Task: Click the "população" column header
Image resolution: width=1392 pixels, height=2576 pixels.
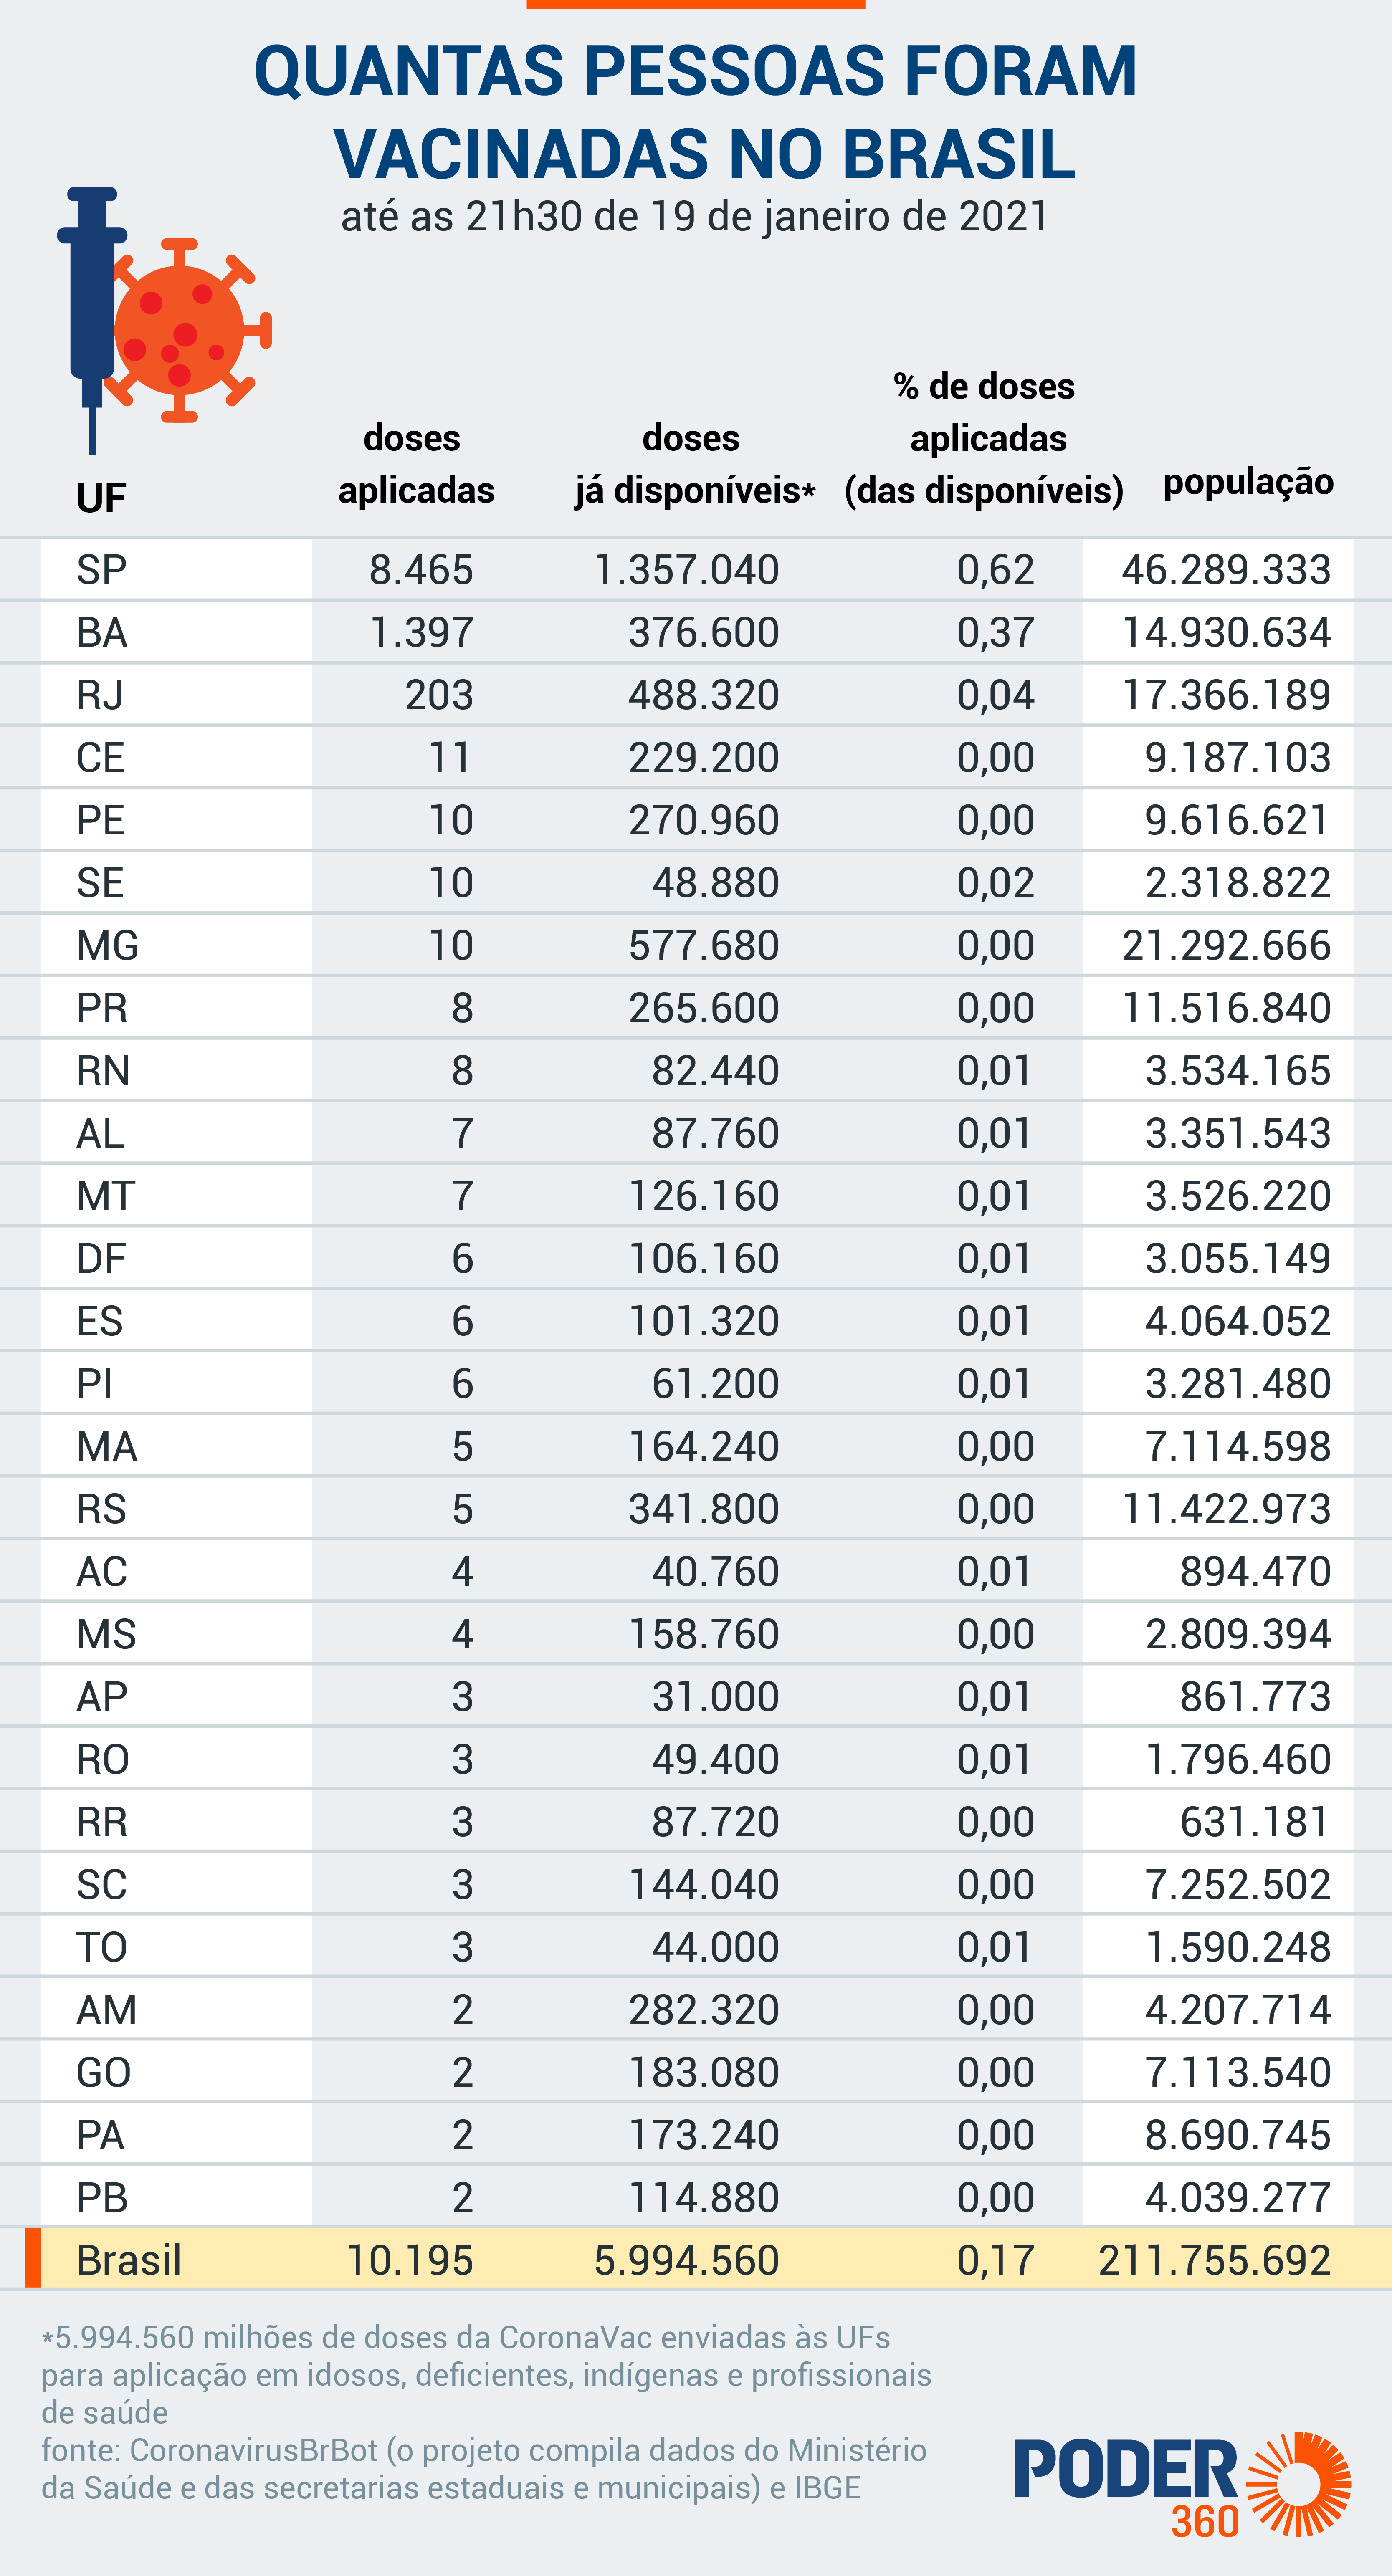Action: (x=1248, y=483)
